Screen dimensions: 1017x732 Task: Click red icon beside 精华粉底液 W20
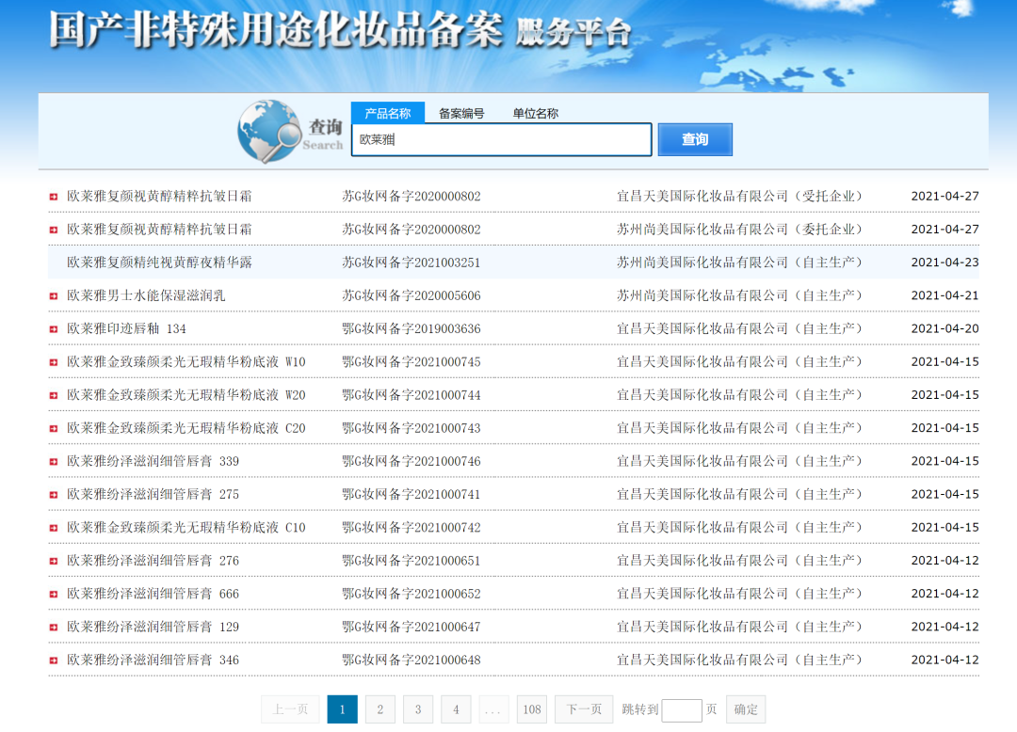(x=54, y=395)
